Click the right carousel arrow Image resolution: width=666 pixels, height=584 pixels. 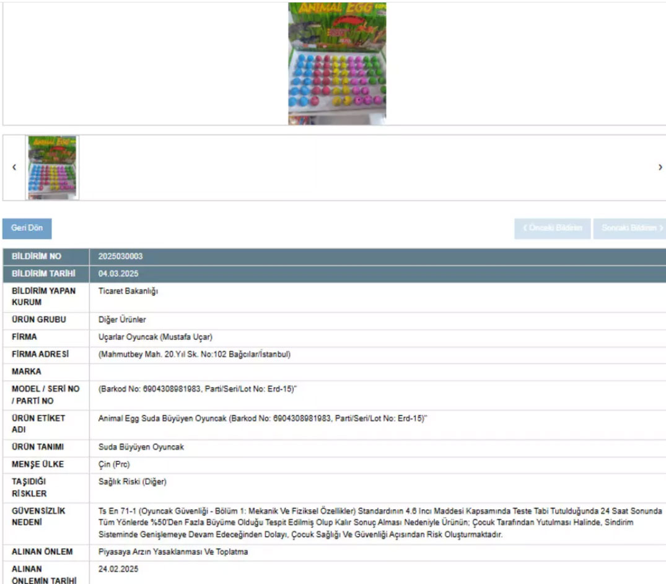660,168
